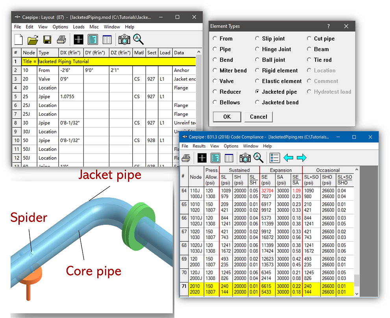
Task: Choose the Valve element type option
Action: [x=215, y=81]
